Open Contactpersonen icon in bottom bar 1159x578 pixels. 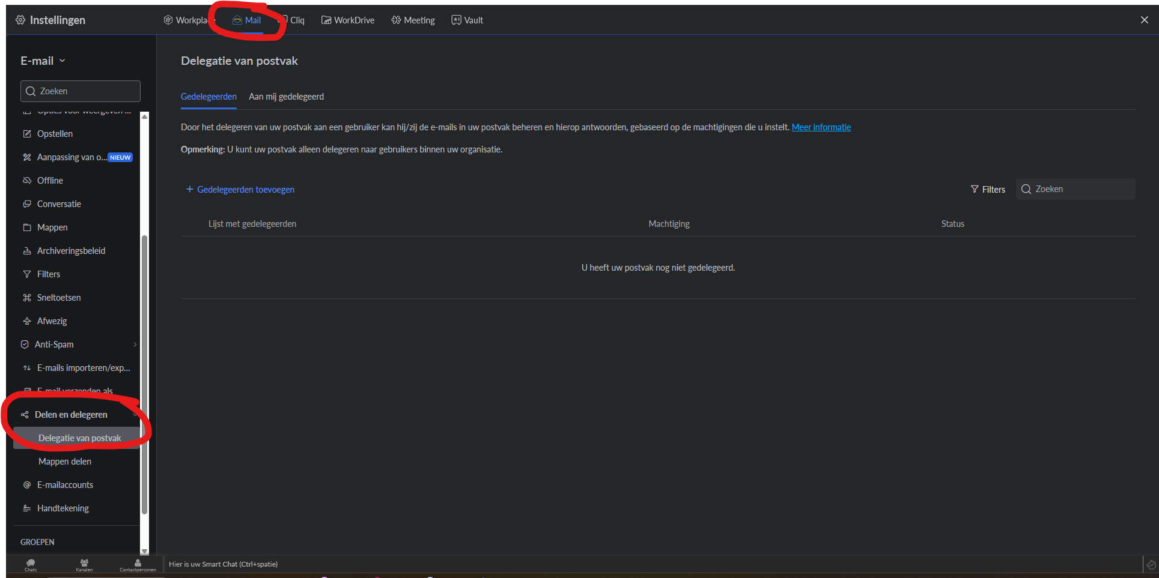click(138, 564)
